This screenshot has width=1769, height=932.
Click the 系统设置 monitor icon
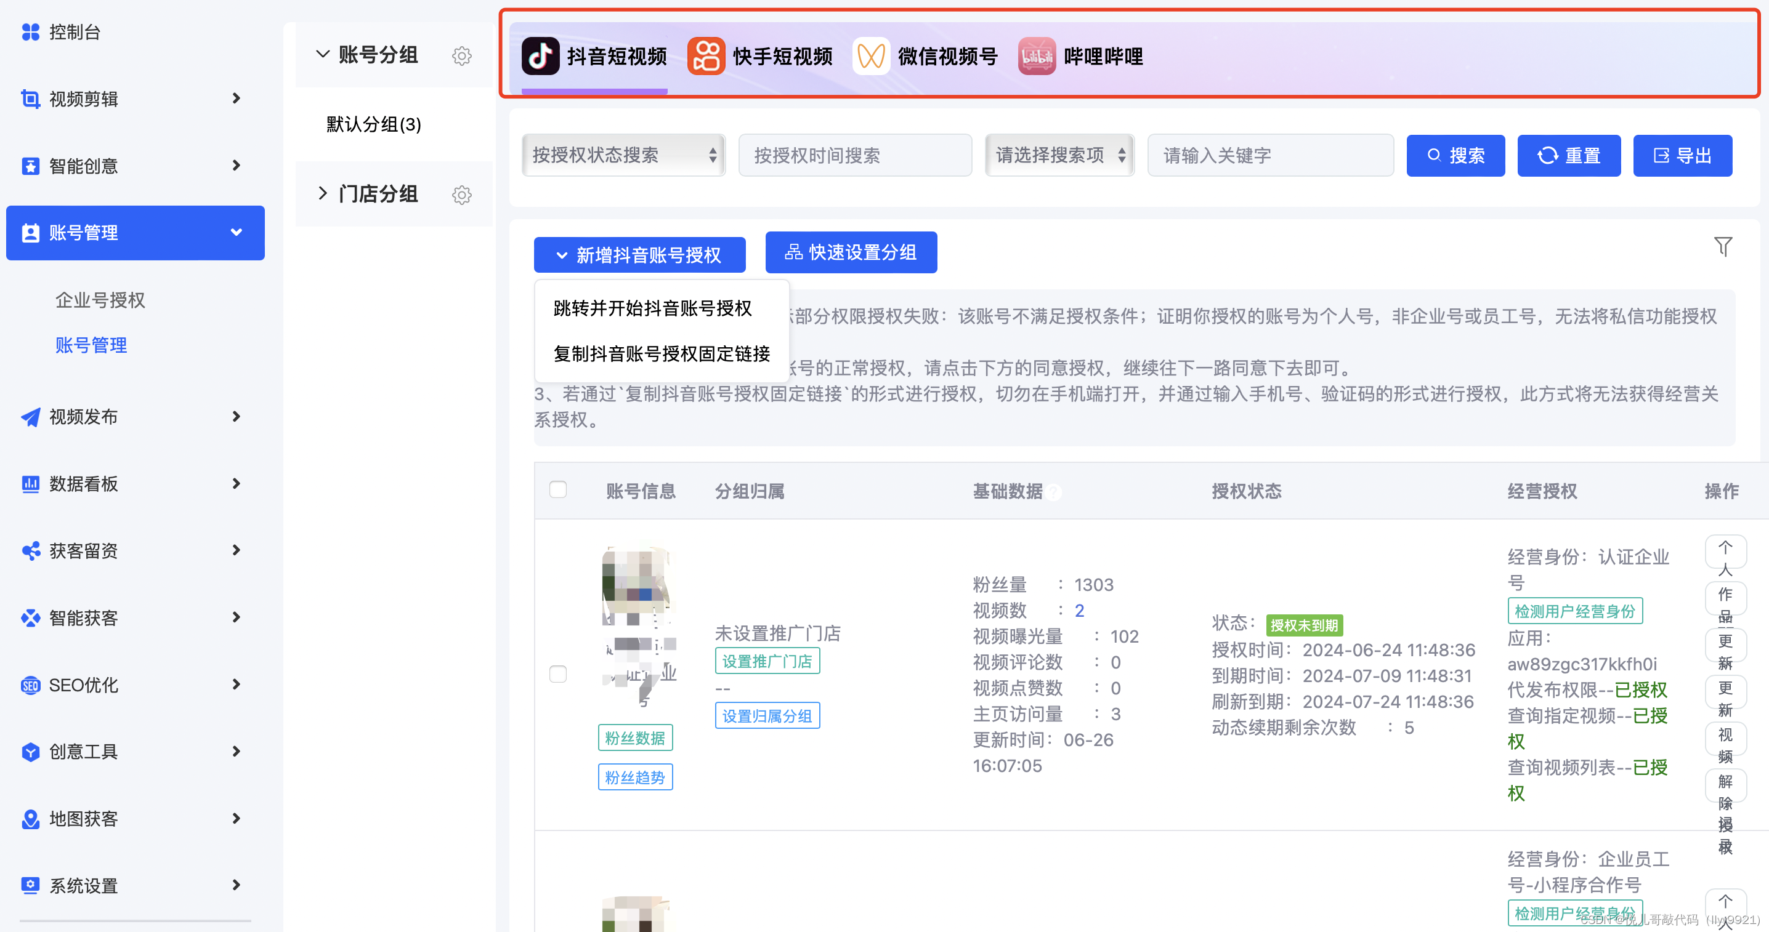point(30,885)
